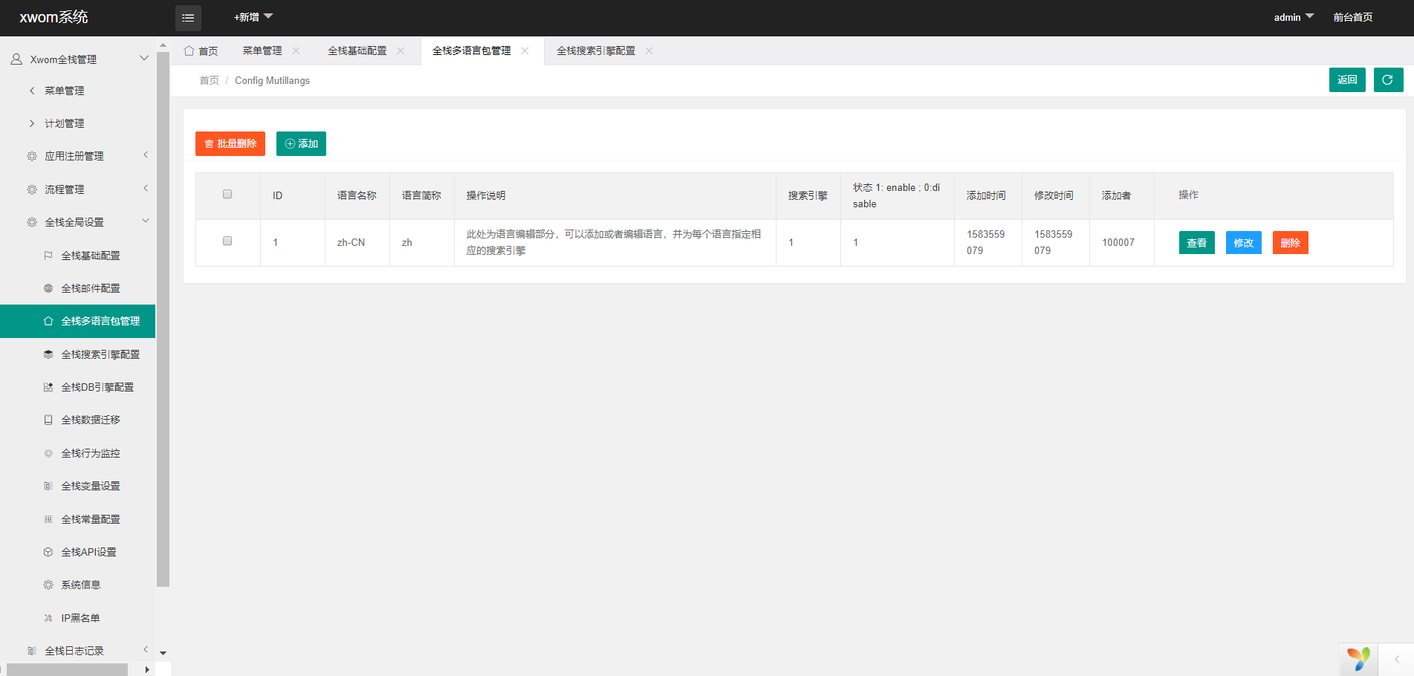
Task: Click the home icon on 首页 tab
Action: [189, 51]
